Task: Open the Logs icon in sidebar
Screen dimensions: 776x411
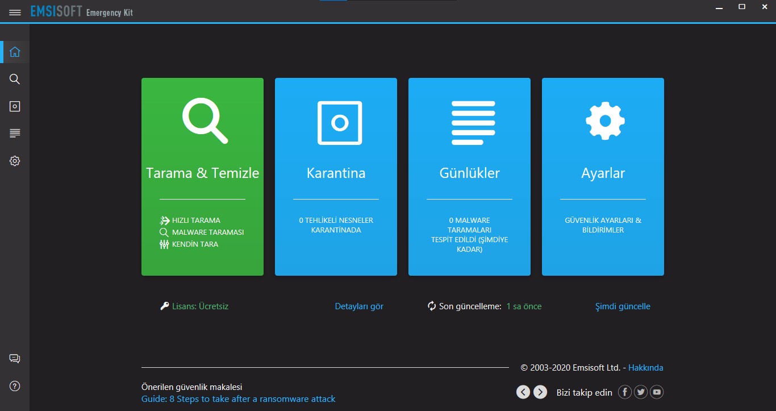Action: tap(15, 134)
